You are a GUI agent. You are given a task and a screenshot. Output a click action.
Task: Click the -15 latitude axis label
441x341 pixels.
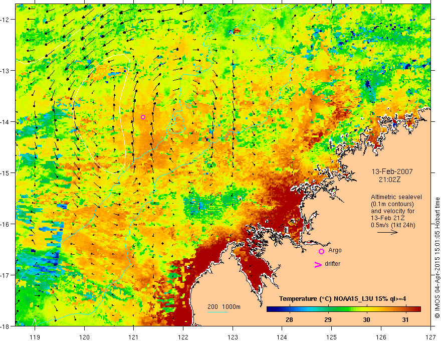pyautogui.click(x=6, y=173)
